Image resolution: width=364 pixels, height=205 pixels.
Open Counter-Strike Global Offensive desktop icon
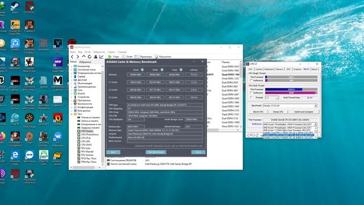pyautogui.click(x=15, y=27)
